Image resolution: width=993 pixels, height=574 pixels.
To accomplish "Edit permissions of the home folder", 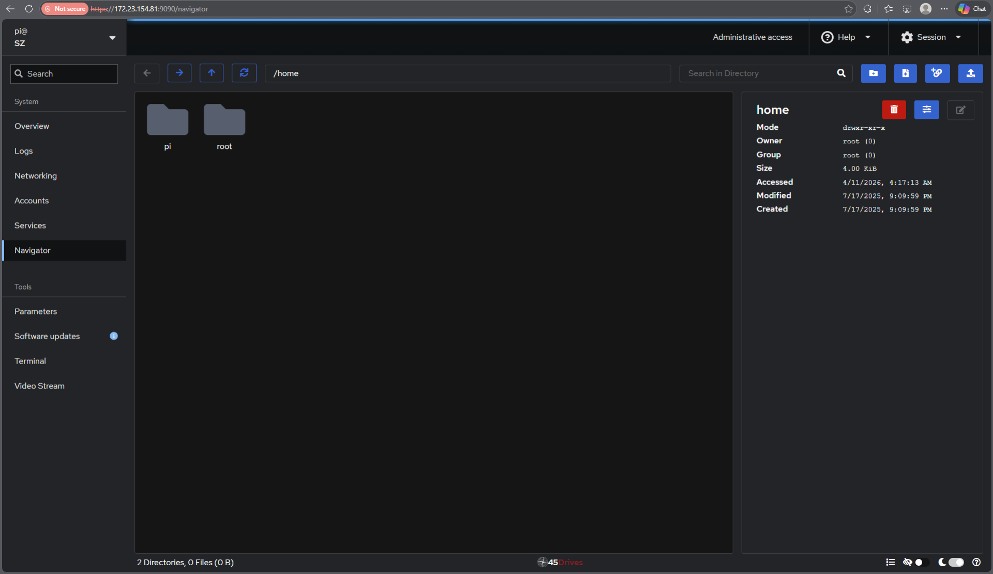I will [926, 110].
